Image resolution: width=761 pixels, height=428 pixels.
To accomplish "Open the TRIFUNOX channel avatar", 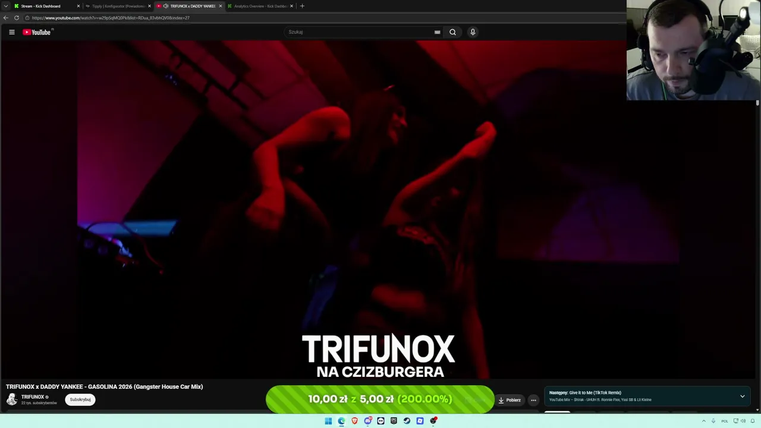I will tap(12, 399).
